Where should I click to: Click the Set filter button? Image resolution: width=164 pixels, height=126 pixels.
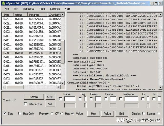pyautogui.click(x=50, y=104)
